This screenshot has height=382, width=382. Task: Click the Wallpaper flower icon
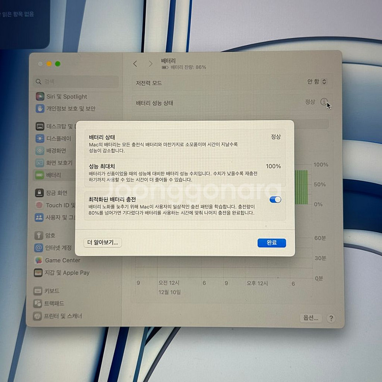[40, 151]
